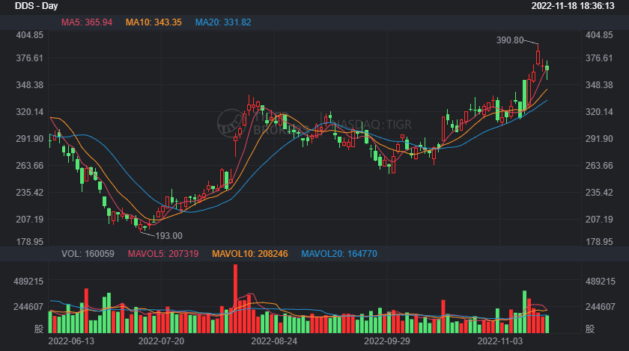This screenshot has width=629, height=351.
Task: Click left axis price 207.19
Action: pos(30,219)
